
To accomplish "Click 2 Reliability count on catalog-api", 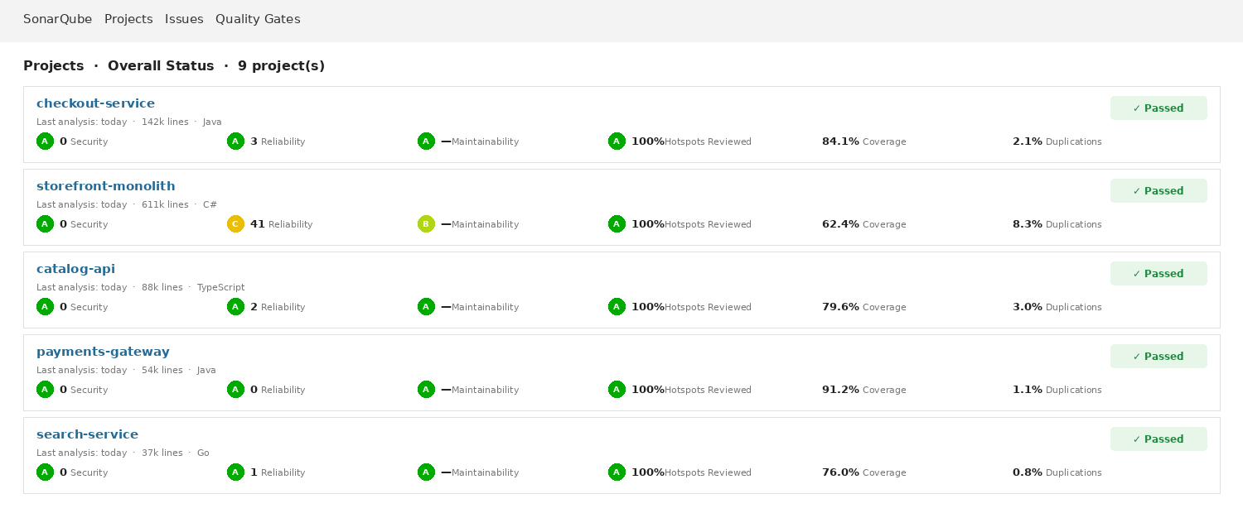I will (x=254, y=307).
